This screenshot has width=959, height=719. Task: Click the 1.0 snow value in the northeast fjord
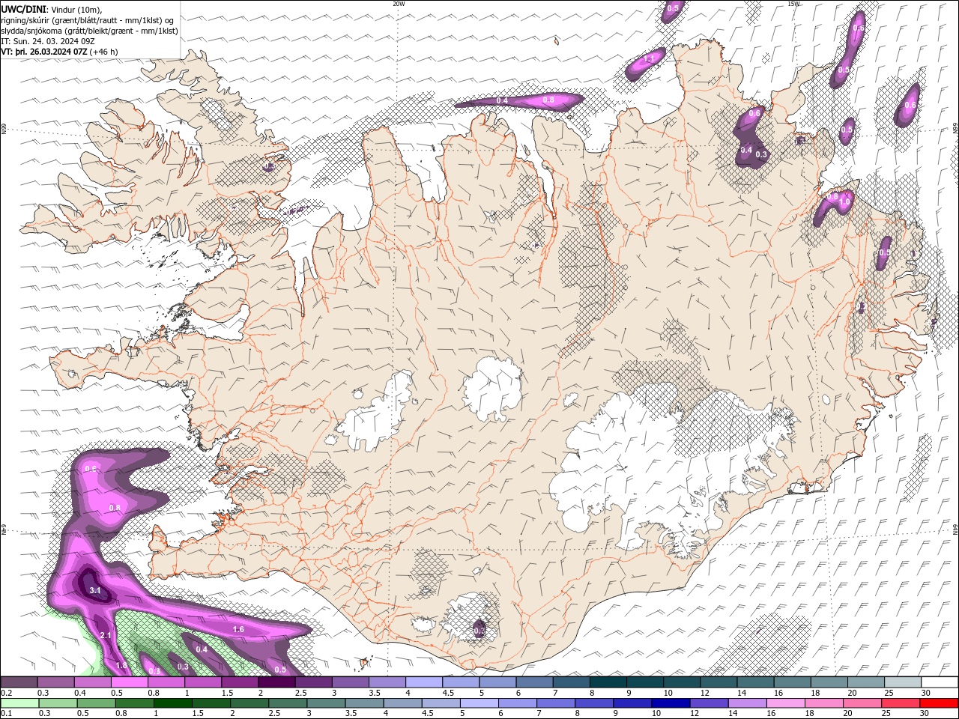[845, 201]
